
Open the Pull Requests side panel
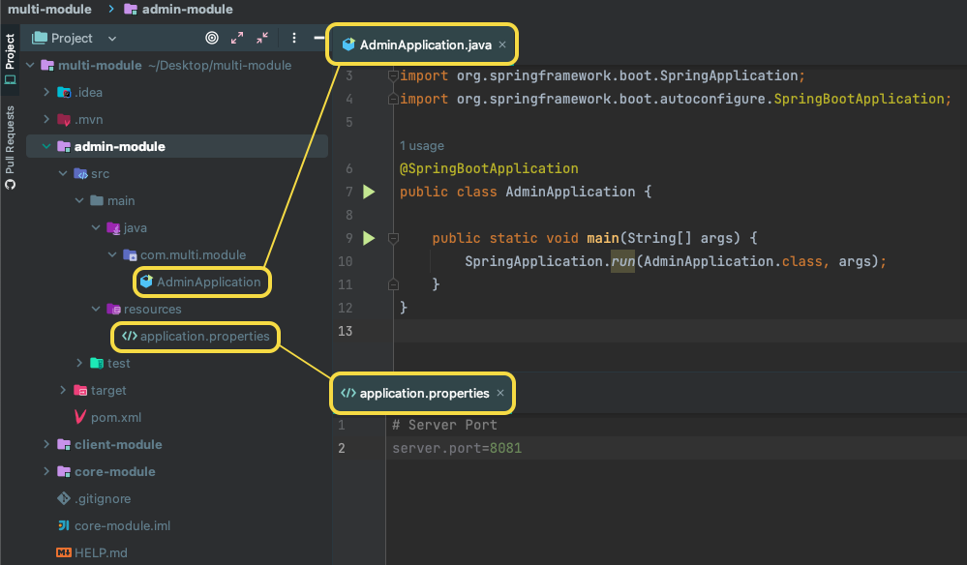[x=10, y=147]
